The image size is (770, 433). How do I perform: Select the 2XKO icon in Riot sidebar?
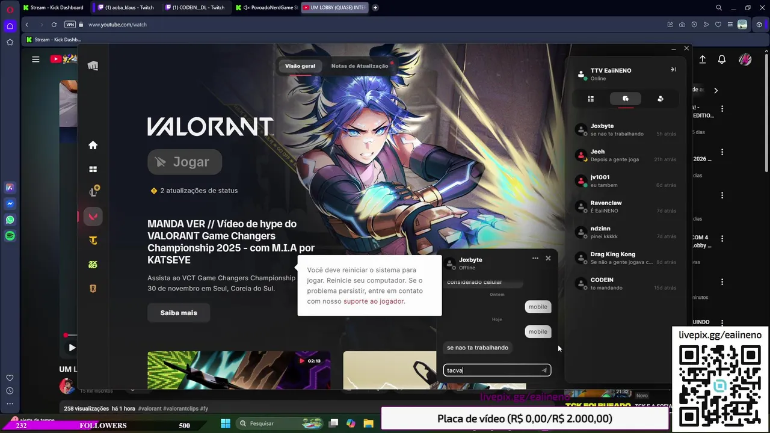93,265
